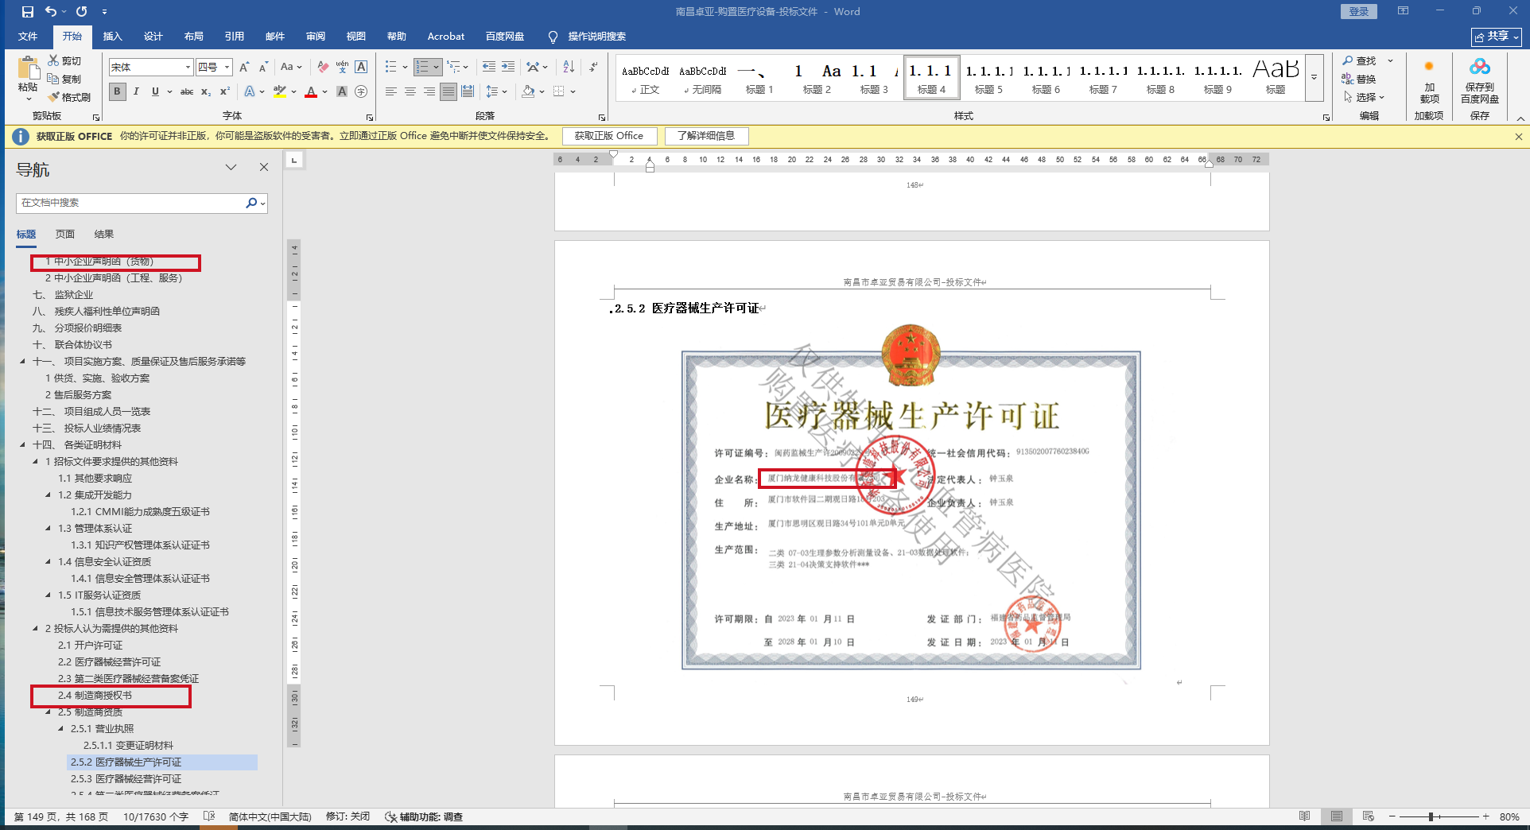Open the font size dropdown

[227, 68]
